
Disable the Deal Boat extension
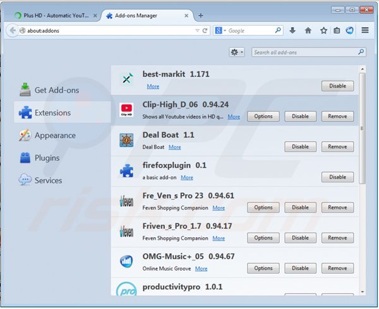tap(300, 147)
